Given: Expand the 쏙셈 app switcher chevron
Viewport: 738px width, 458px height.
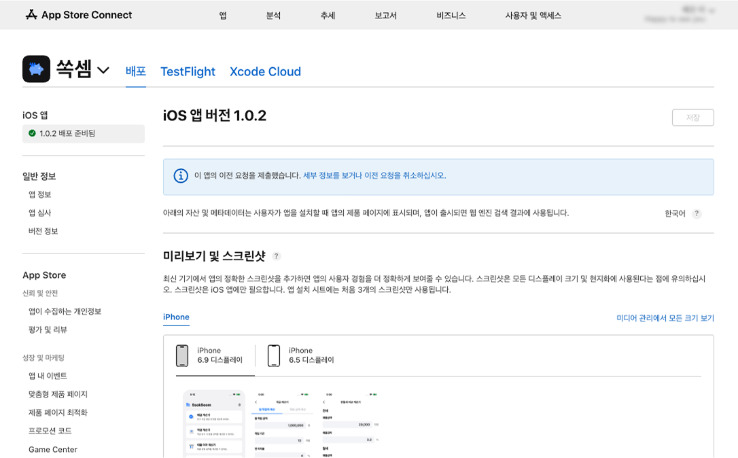Looking at the screenshot, I should click(103, 71).
